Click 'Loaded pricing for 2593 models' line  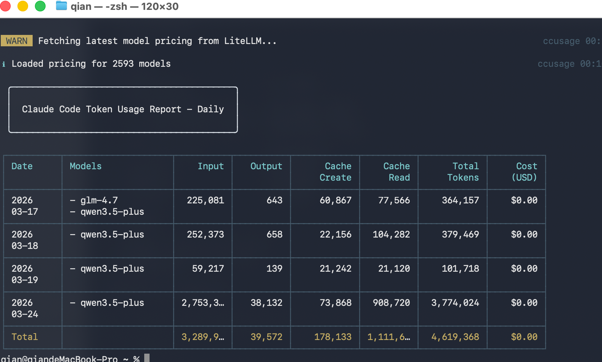tap(91, 64)
